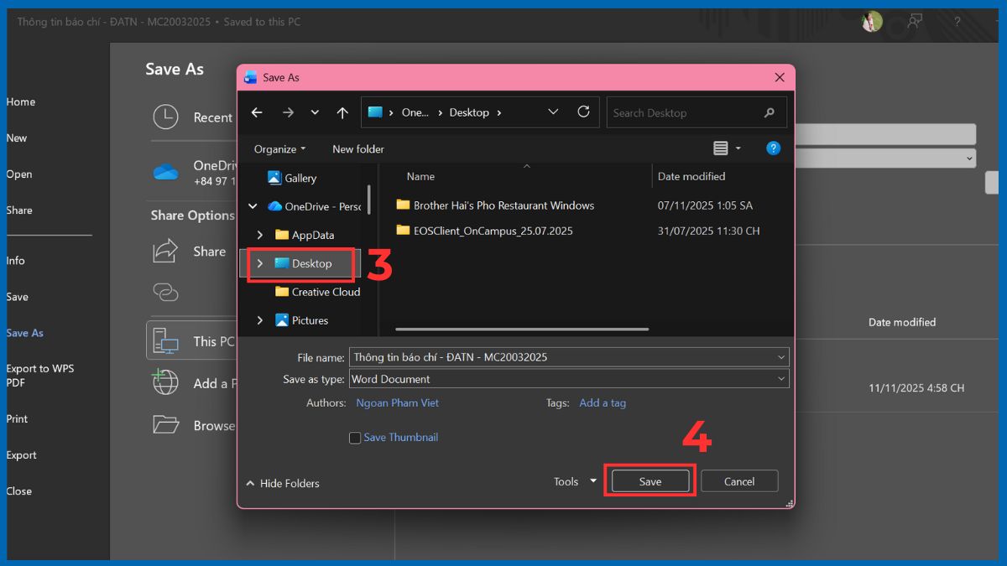Screen dimensions: 1007x566
Task: Open the user profile avatar at top right
Action: [871, 23]
